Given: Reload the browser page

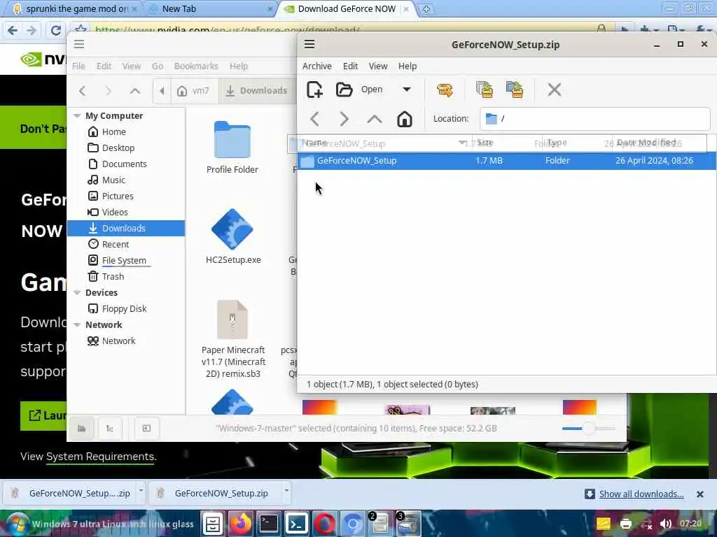Looking at the screenshot, I should 56,31.
